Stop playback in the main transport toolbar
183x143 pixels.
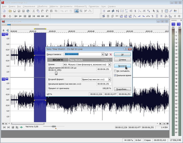[29, 16]
